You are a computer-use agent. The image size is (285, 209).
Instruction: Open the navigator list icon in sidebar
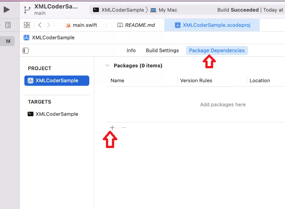click(8, 25)
